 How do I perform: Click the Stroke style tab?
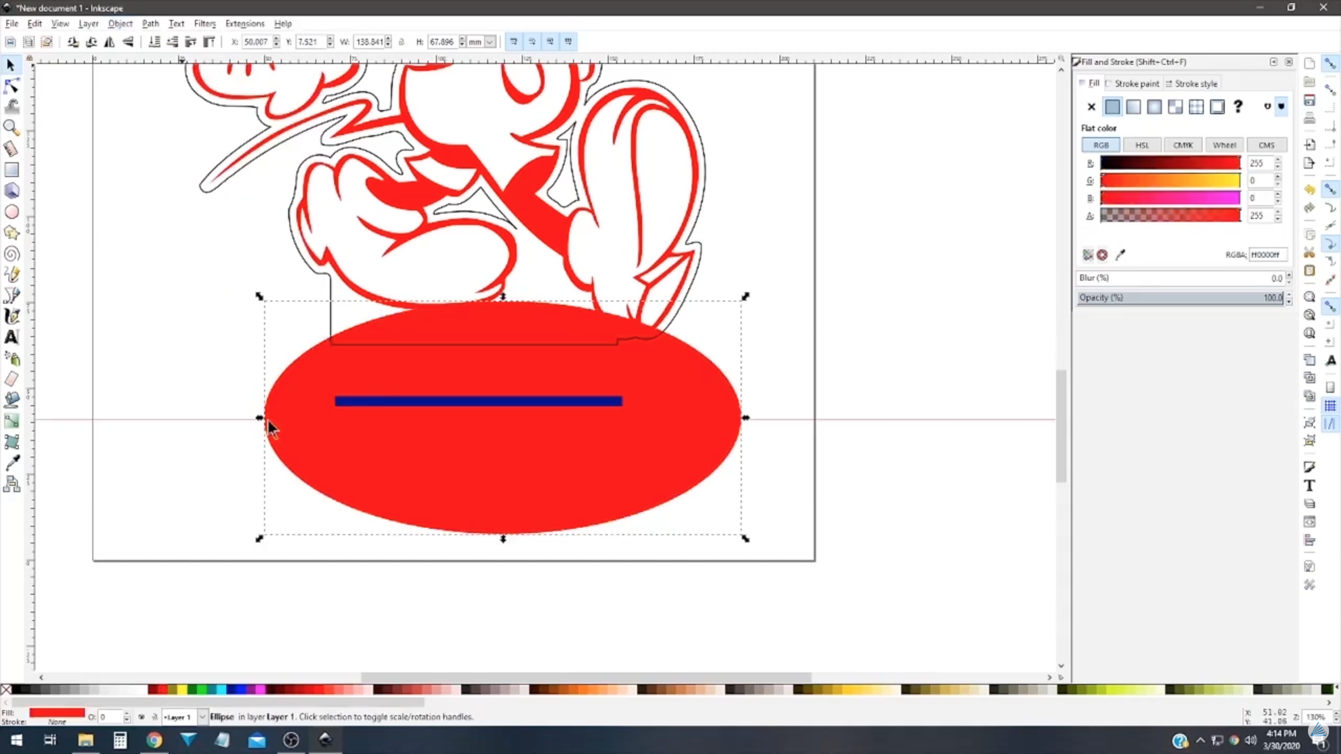1195,83
